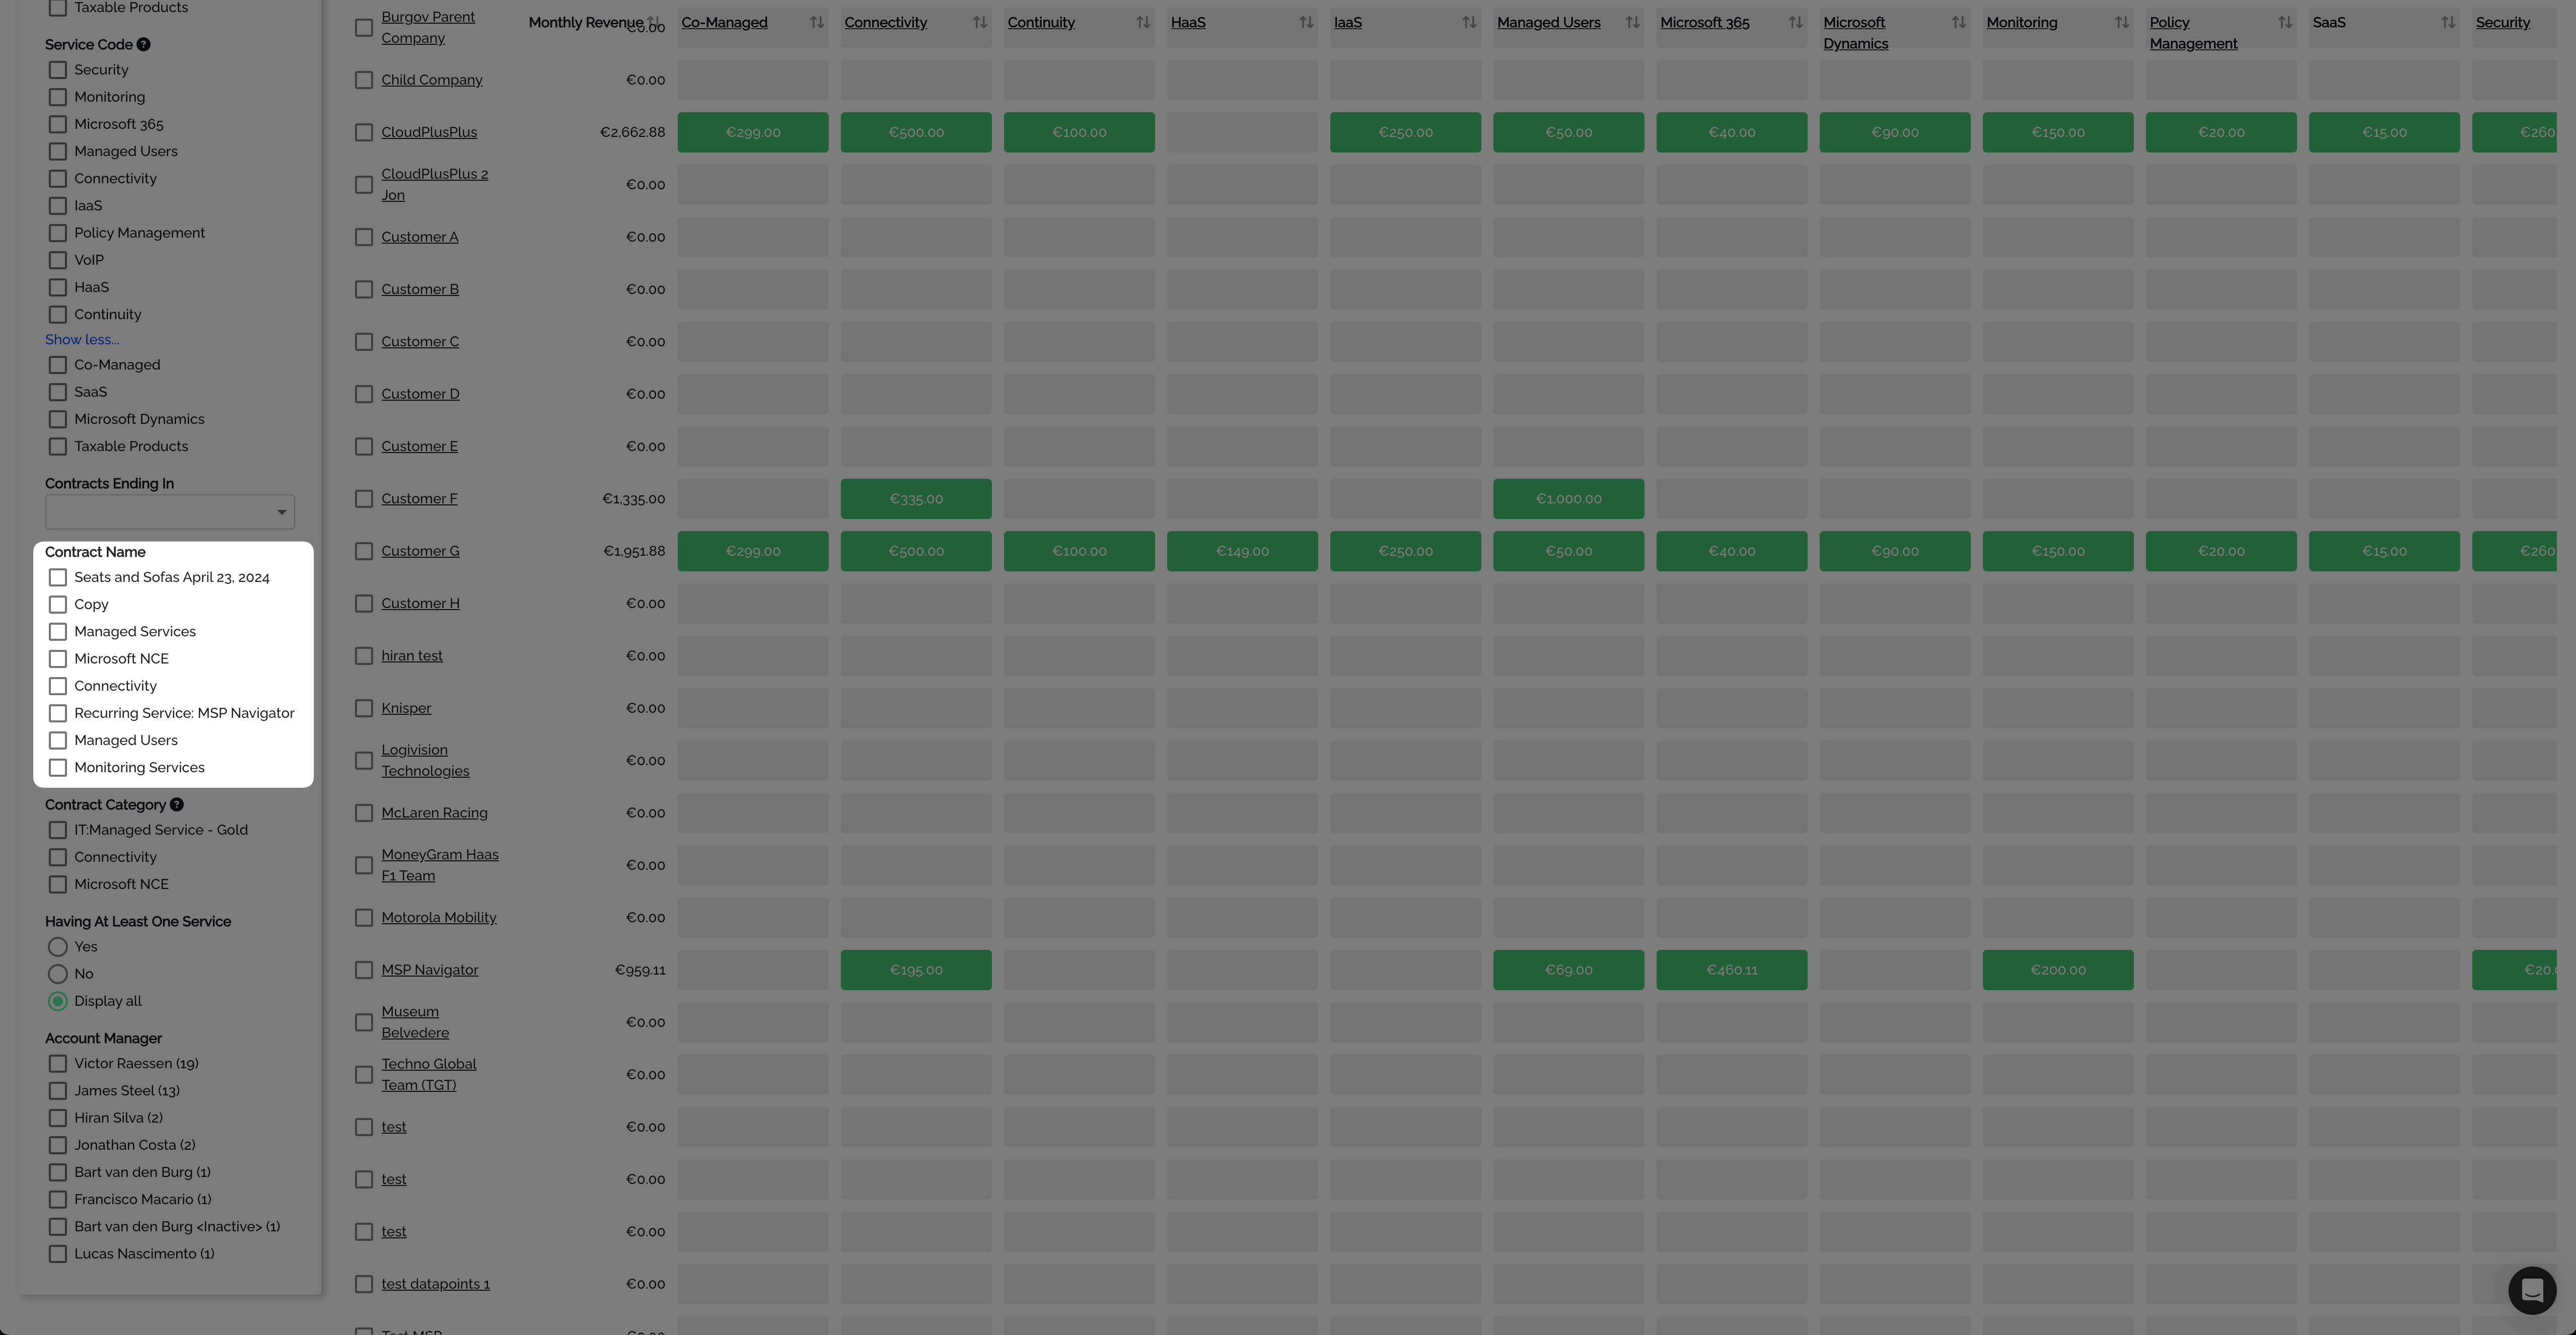Click Customer F €335.00 Connectivity cell
The width and height of the screenshot is (2576, 1335).
click(x=916, y=498)
